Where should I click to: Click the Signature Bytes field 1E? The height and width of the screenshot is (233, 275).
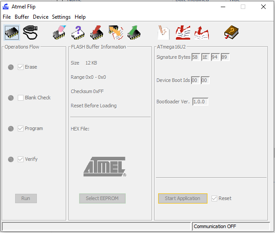pos(206,57)
